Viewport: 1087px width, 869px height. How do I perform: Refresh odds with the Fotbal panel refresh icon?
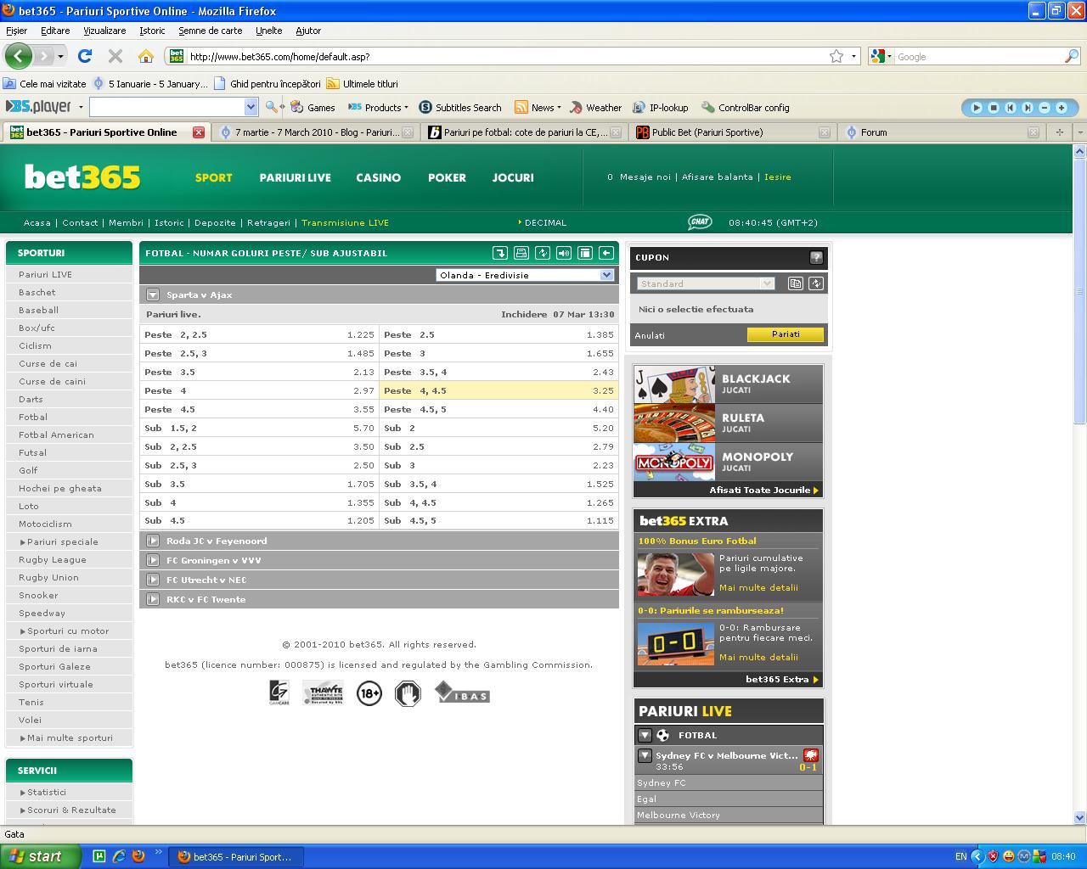click(543, 253)
